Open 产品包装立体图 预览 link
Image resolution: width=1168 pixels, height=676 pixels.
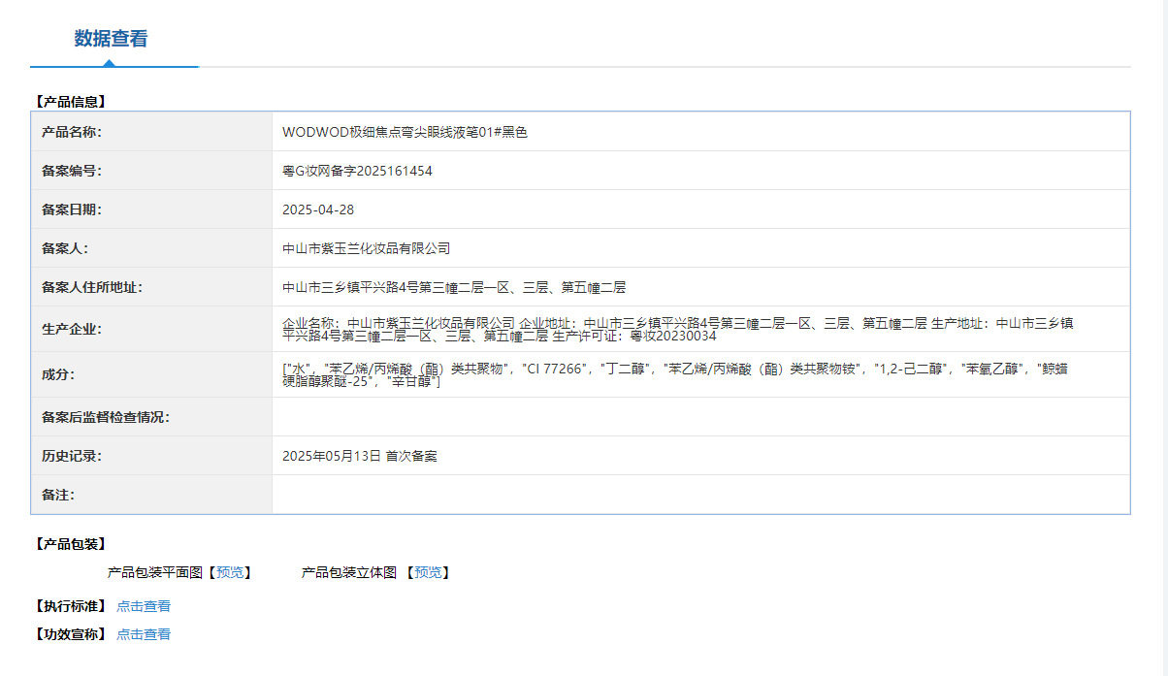point(428,572)
